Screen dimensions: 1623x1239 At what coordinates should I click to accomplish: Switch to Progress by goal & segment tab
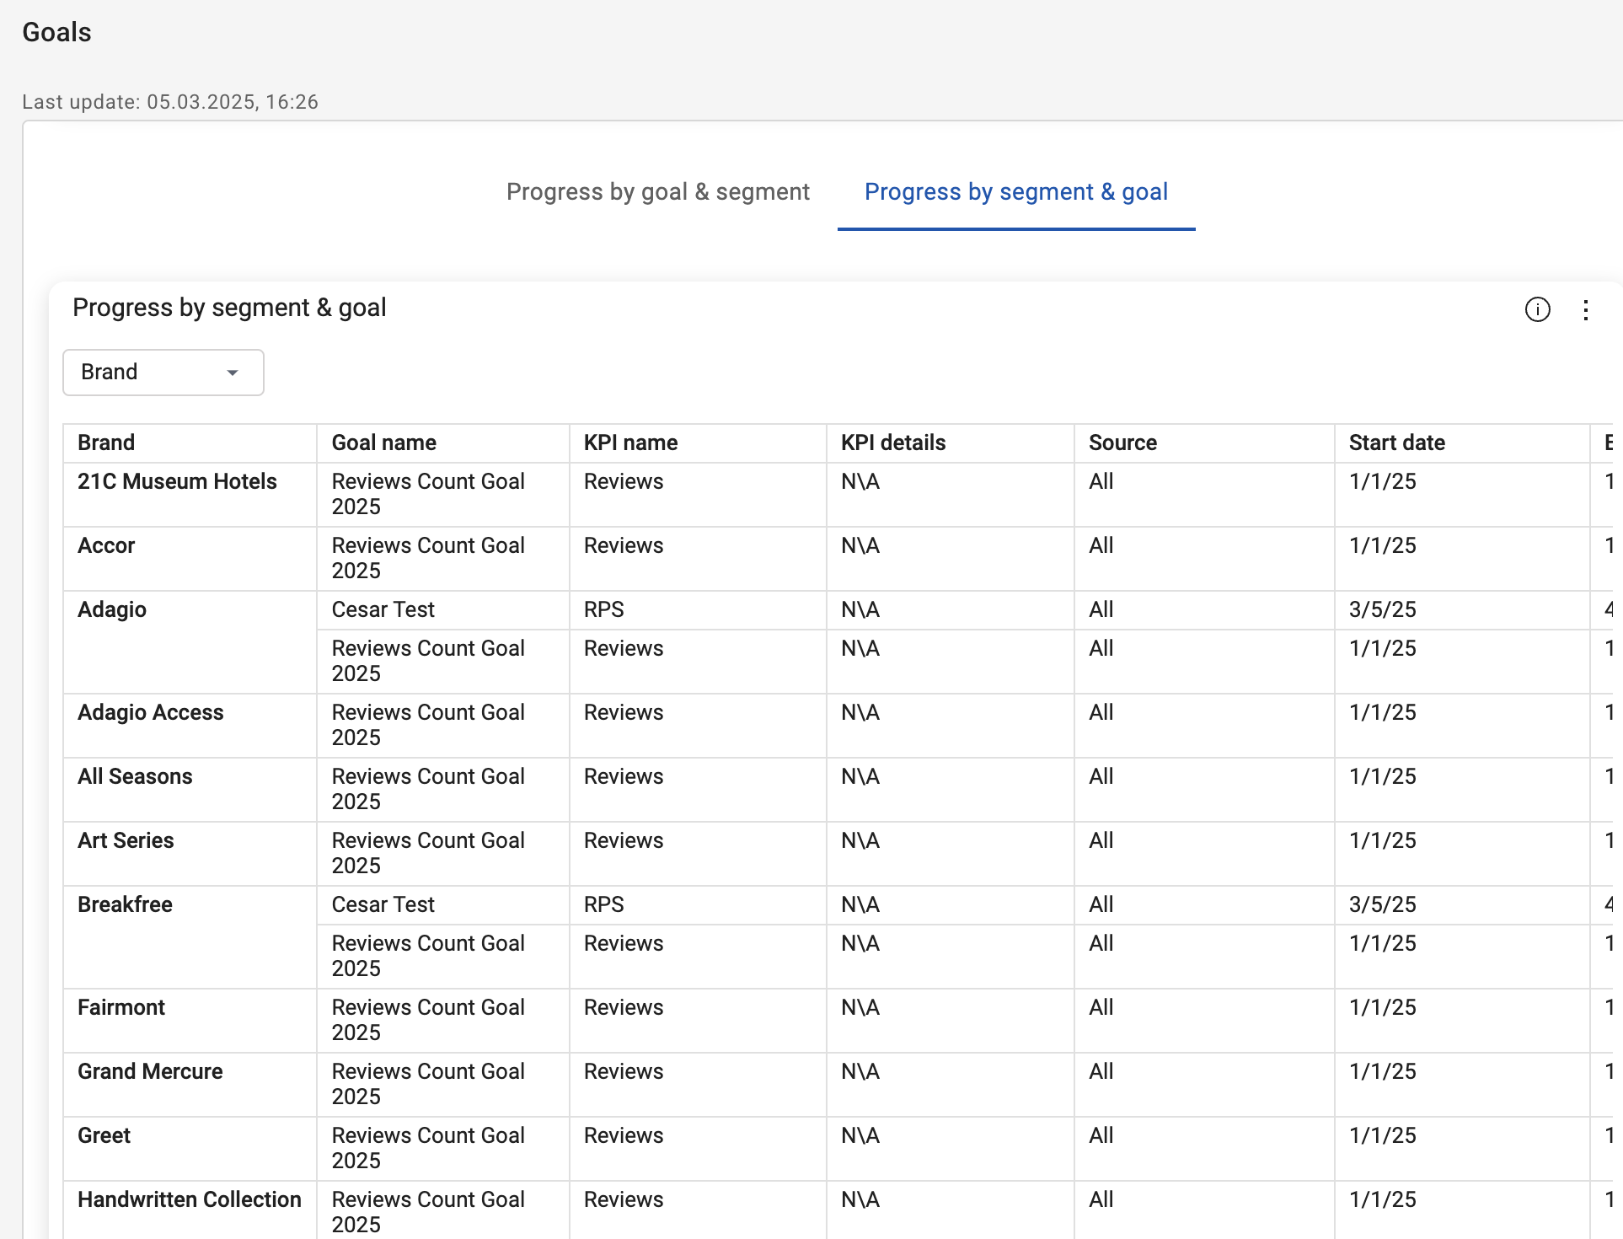click(657, 192)
